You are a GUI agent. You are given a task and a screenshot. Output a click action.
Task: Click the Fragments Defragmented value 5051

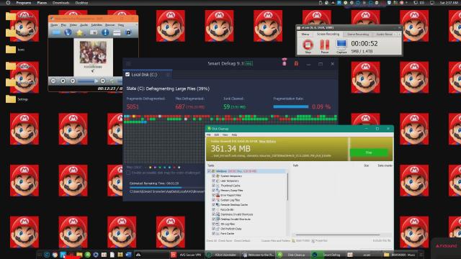pyautogui.click(x=133, y=106)
